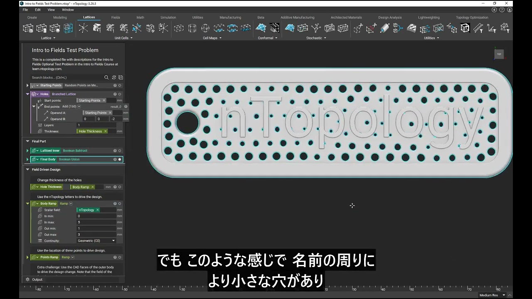Collapse the Body Ramp block
Image resolution: width=532 pixels, height=299 pixels.
27,204
